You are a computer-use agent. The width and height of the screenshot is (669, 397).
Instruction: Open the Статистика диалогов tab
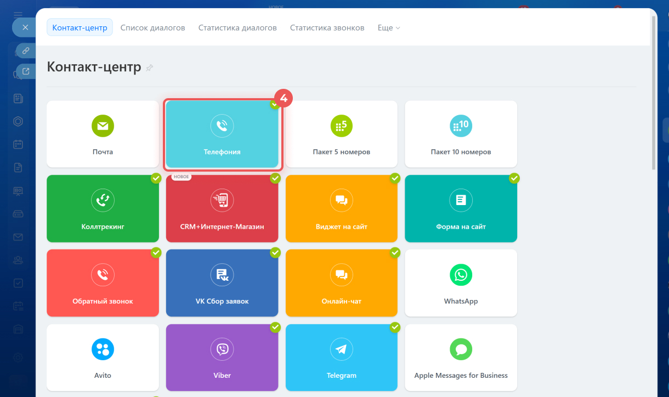coord(237,27)
